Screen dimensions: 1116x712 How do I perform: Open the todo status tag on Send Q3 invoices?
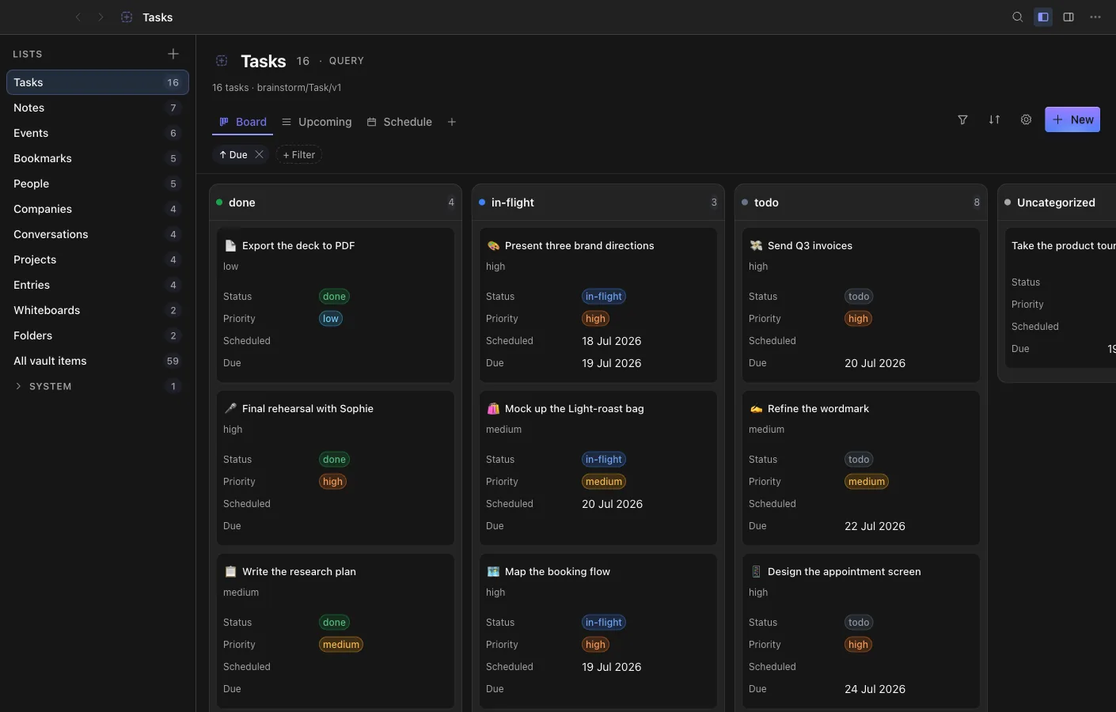(x=859, y=297)
